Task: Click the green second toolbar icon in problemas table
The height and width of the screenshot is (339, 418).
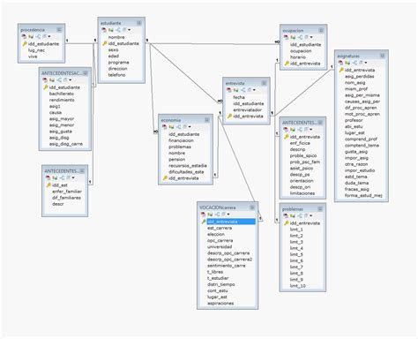Action: (x=293, y=216)
